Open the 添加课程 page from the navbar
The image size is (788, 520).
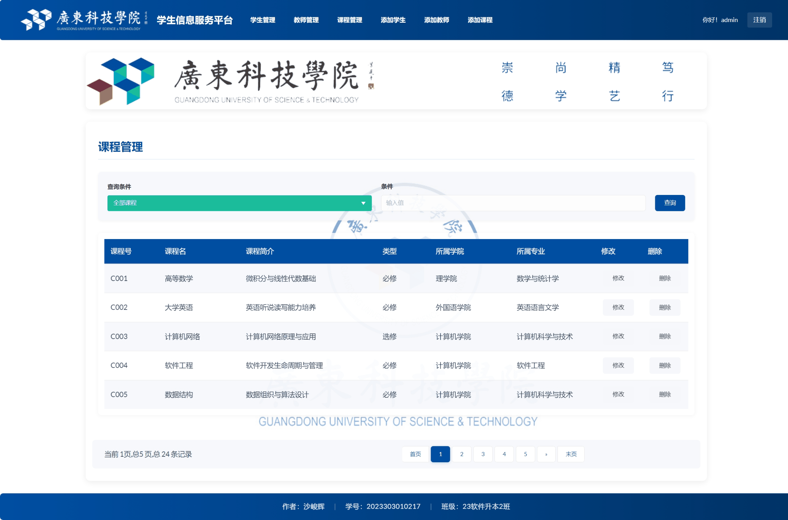click(480, 20)
